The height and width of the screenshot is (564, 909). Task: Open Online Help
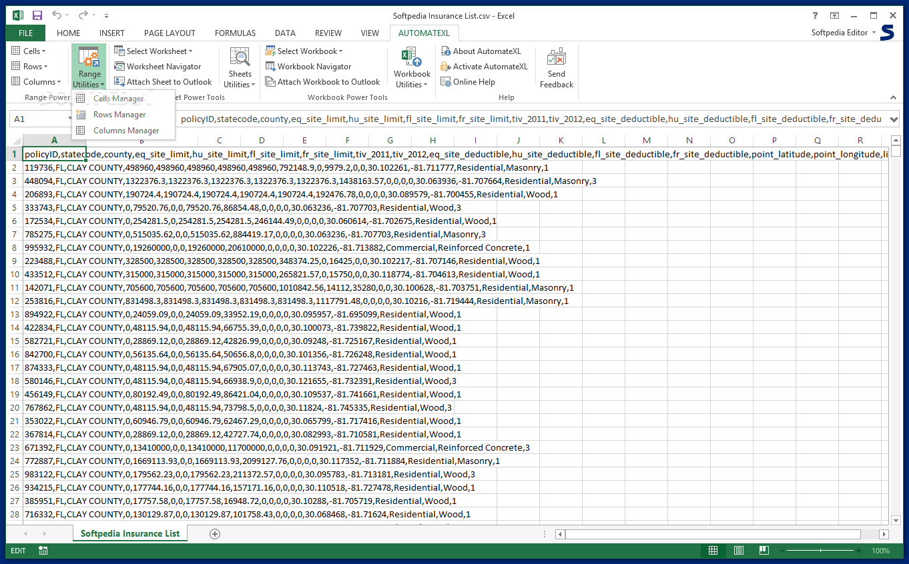pos(467,82)
